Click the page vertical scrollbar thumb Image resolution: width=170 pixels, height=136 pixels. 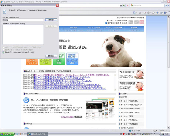(x=169, y=42)
